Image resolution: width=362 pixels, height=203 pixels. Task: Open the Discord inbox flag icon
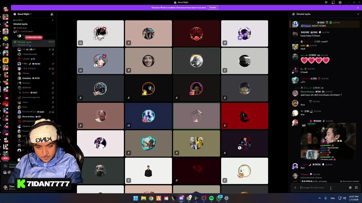(326, 2)
